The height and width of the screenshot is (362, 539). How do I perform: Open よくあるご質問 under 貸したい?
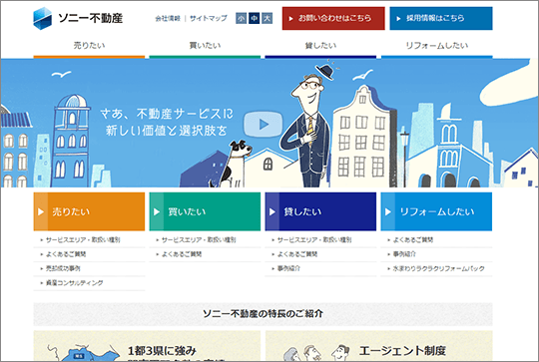pyautogui.click(x=297, y=254)
